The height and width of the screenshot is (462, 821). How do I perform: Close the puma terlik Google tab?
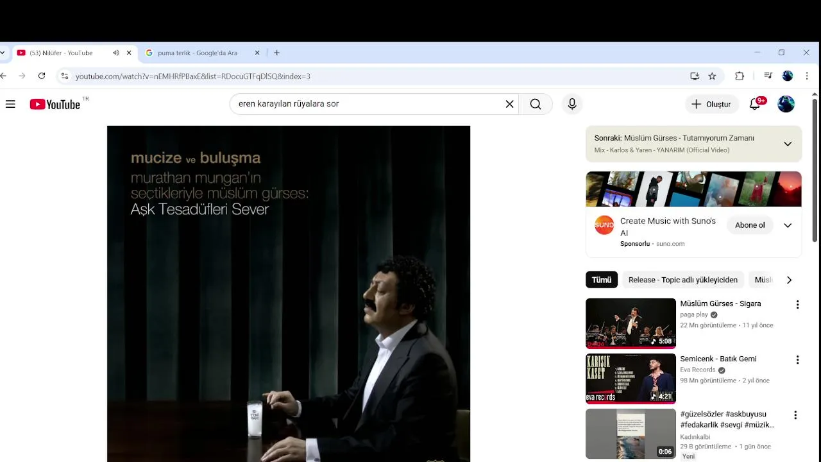(x=257, y=53)
